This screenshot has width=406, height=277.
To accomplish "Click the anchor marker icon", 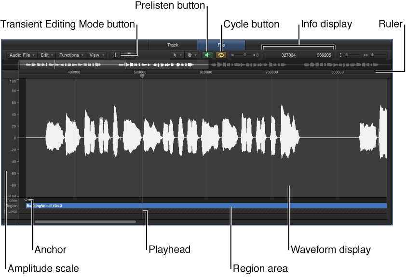I will (26, 199).
